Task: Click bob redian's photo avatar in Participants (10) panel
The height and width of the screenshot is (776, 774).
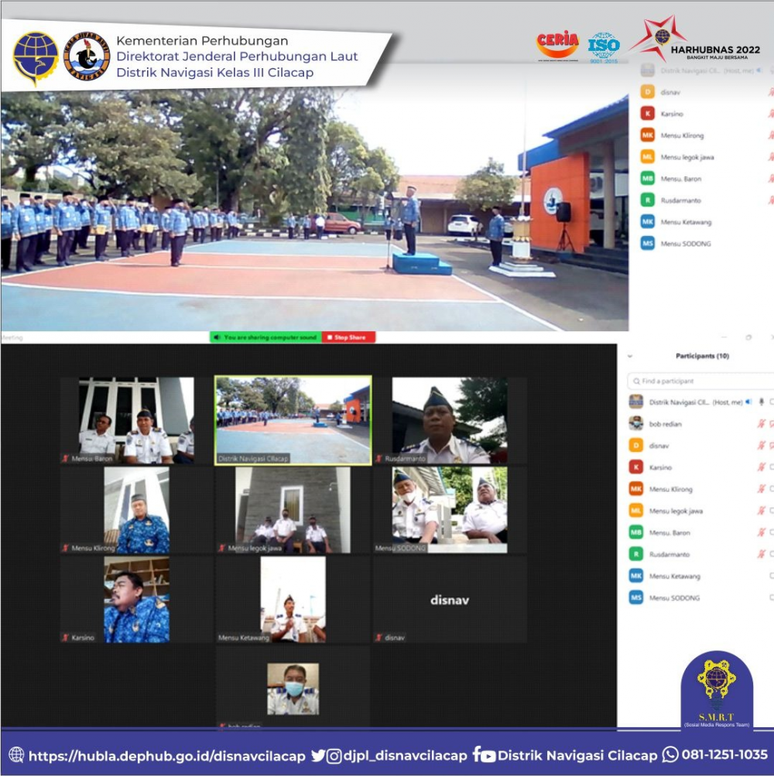Action: [635, 424]
